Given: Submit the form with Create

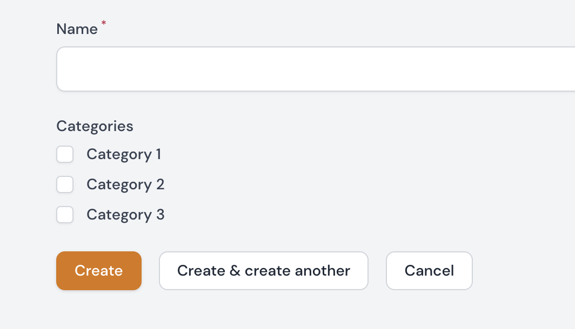Looking at the screenshot, I should click(x=99, y=271).
